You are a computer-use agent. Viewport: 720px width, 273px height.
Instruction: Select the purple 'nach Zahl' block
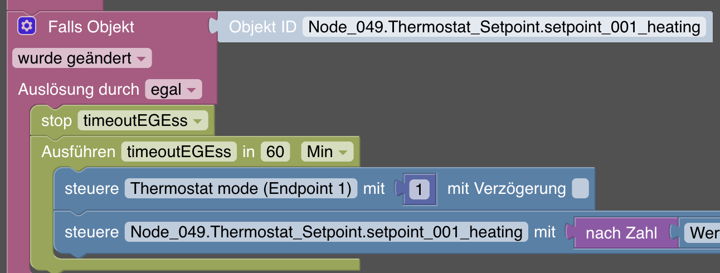(x=621, y=233)
